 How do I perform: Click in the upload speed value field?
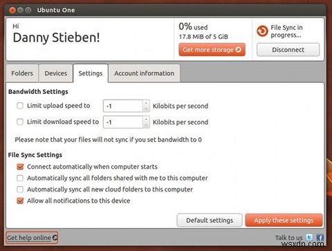point(123,106)
